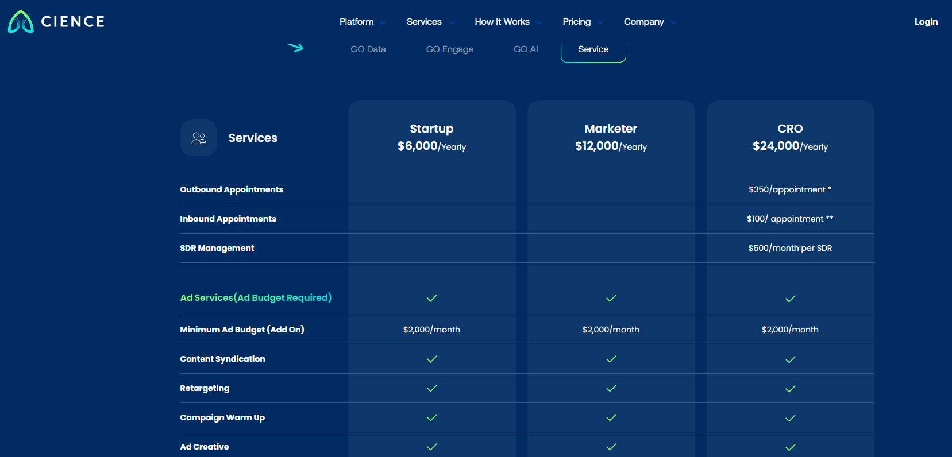Screen dimensions: 952x457
Task: Open the How It Works menu
Action: coord(502,22)
